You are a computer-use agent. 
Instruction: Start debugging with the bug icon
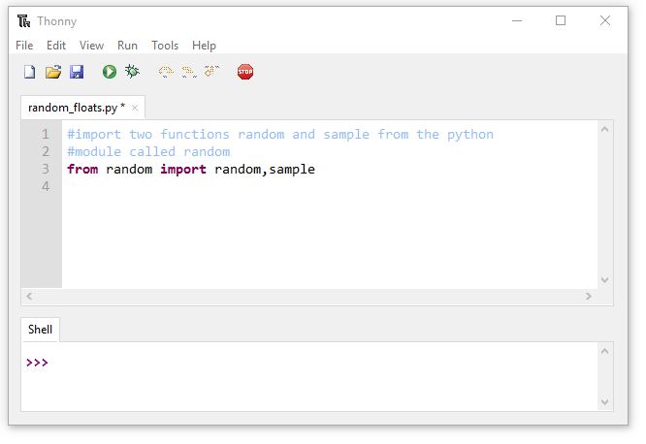[x=133, y=72]
